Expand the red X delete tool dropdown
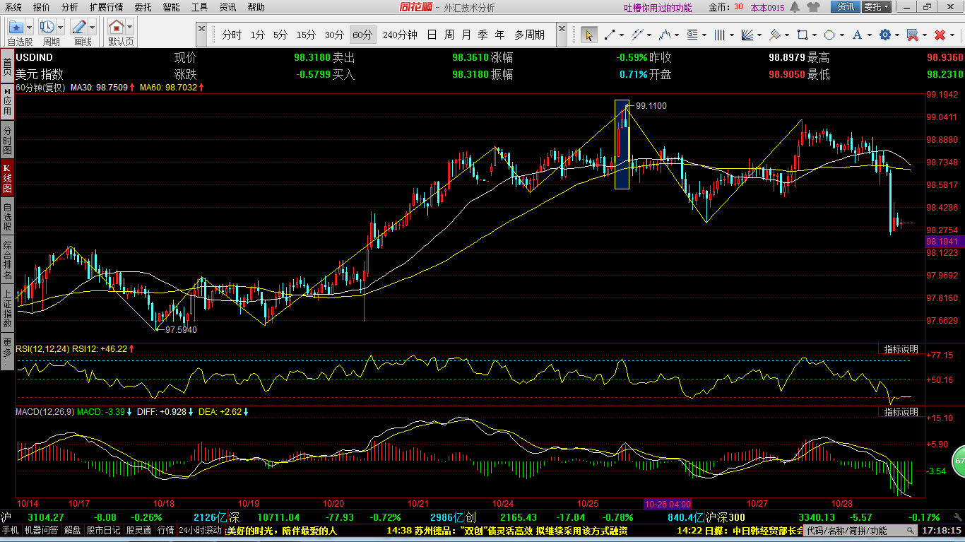Viewport: 965px width, 542px height. tap(953, 35)
